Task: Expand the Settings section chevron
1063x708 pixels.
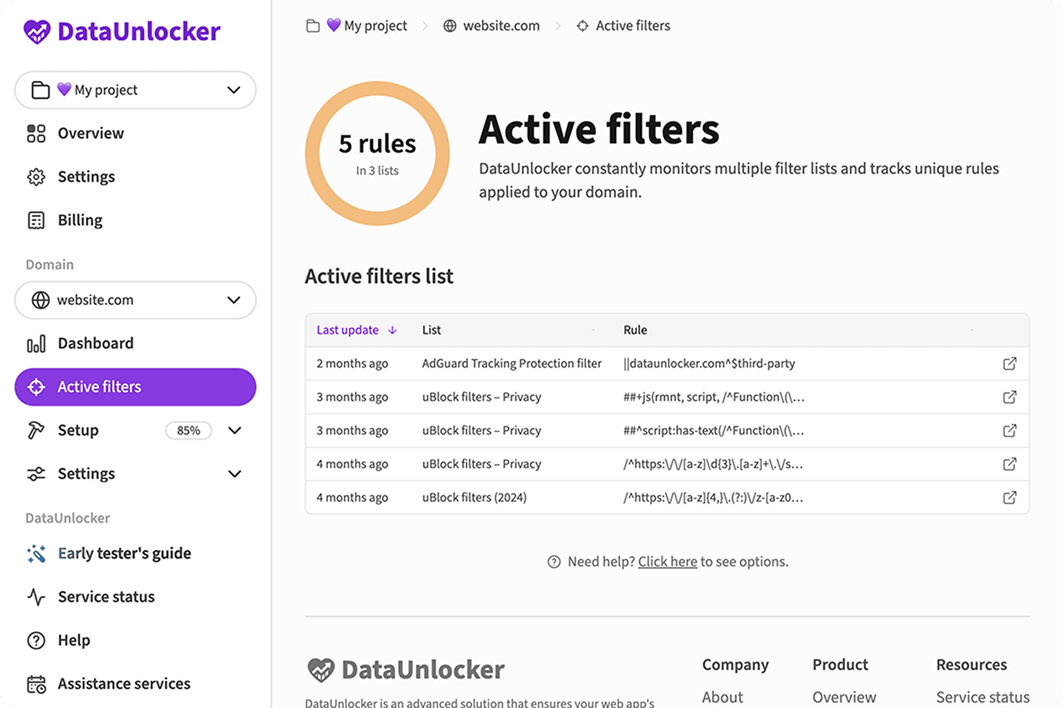Action: 235,474
